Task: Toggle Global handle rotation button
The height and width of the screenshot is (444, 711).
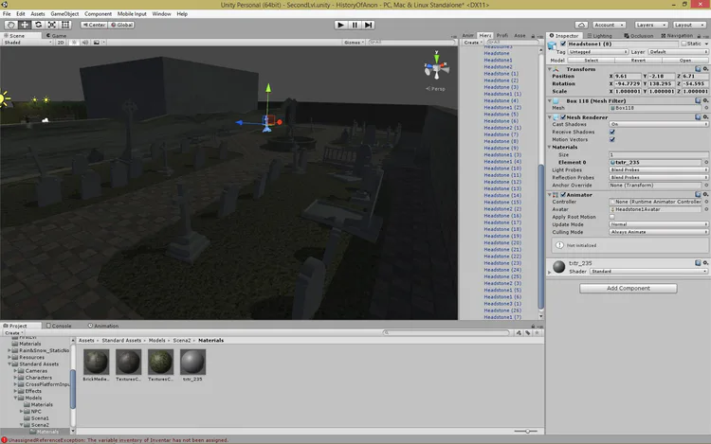Action: click(122, 25)
